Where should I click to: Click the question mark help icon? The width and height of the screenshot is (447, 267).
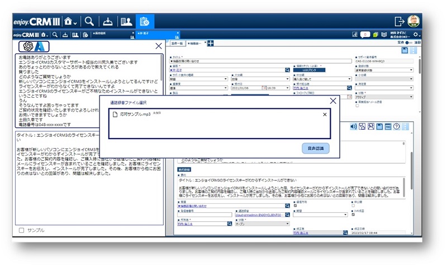(397, 127)
